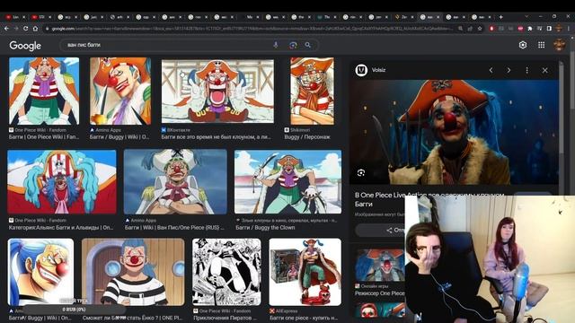Go back with the browser back arrow
Viewport: 575px width, 323px height.
tap(6, 28)
